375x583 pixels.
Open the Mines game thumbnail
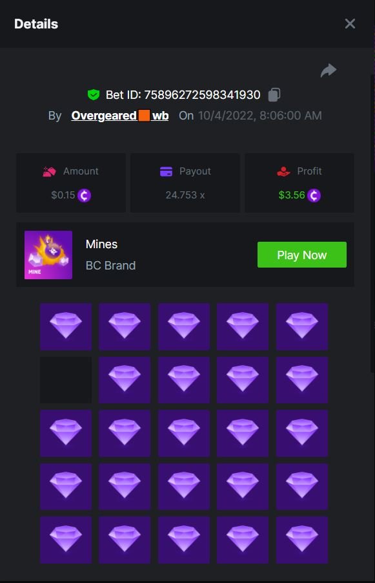point(48,255)
